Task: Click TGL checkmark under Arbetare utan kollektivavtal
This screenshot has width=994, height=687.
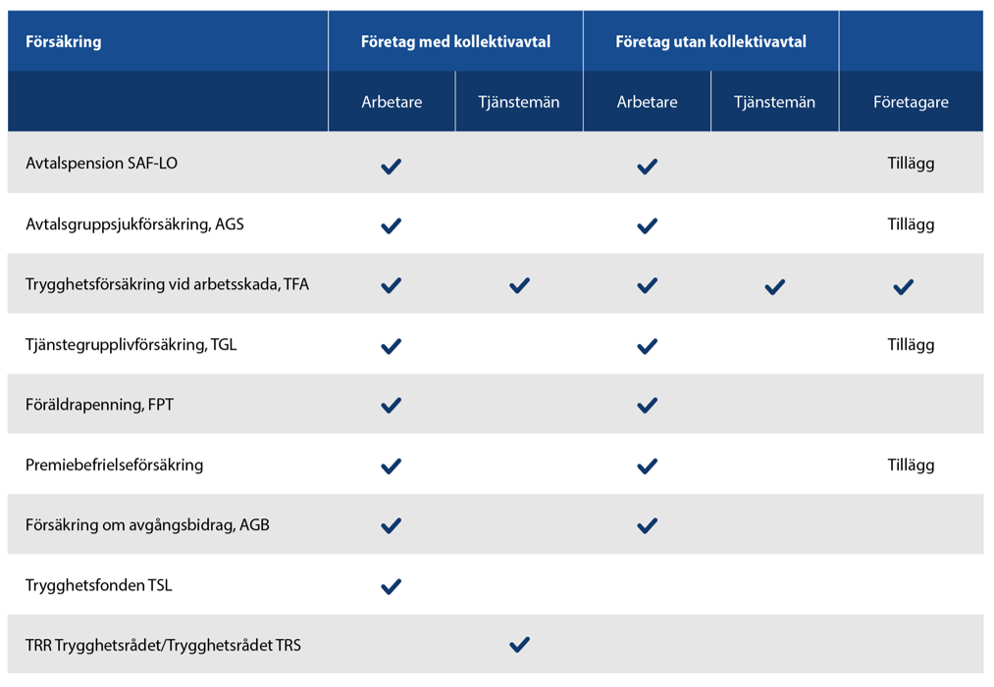Action: (647, 345)
